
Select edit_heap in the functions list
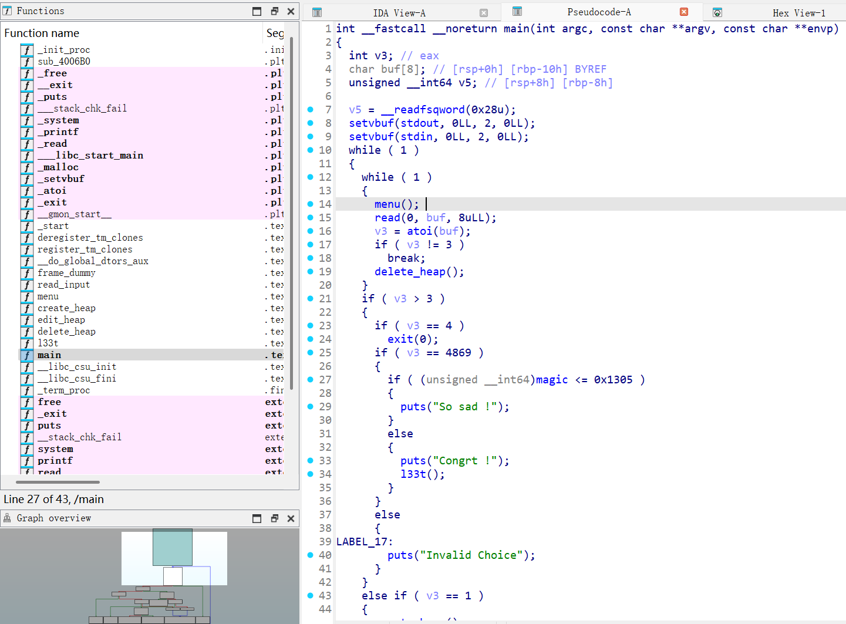pos(61,320)
